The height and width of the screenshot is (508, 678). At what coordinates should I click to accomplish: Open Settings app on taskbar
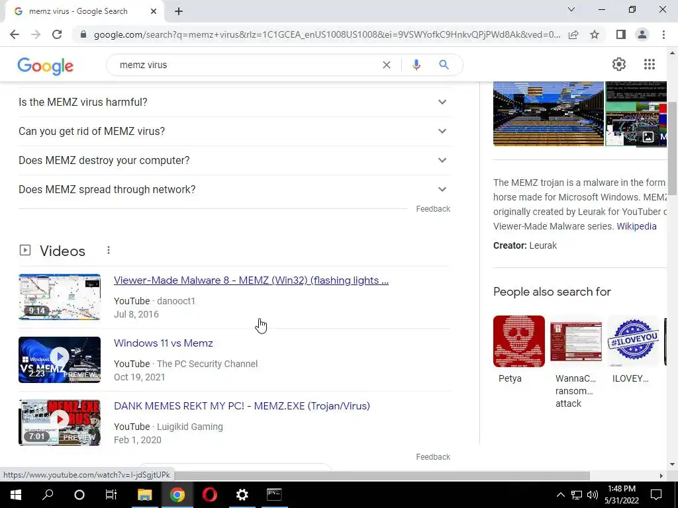click(242, 495)
